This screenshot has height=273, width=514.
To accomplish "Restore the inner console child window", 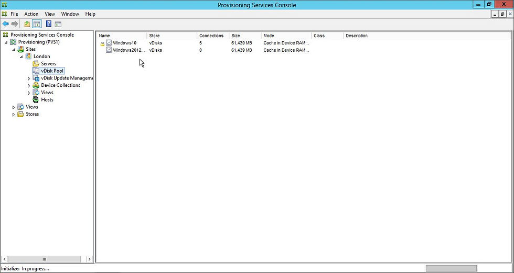I will pyautogui.click(x=502, y=14).
